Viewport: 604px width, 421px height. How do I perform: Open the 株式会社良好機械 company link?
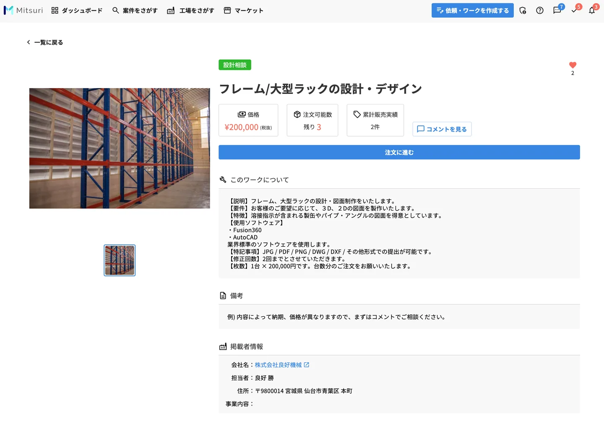[x=278, y=365]
